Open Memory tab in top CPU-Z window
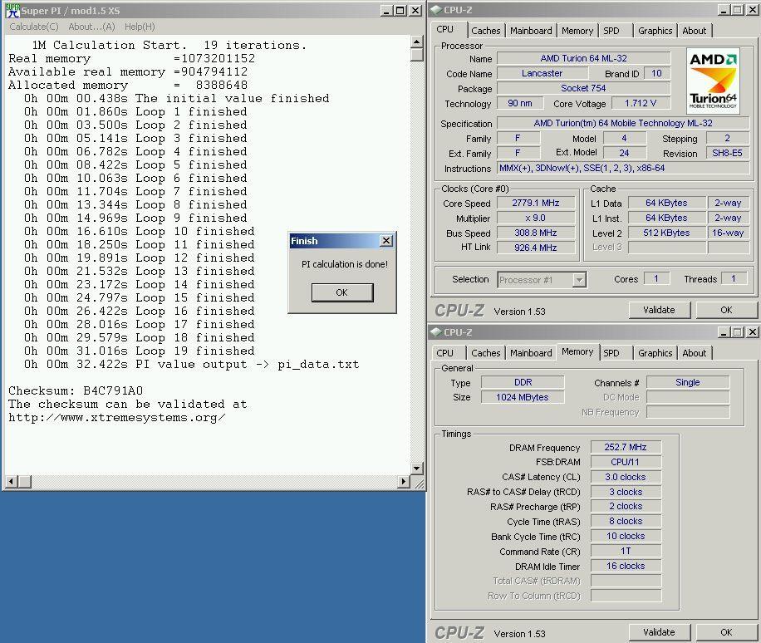The width and height of the screenshot is (761, 643). (x=577, y=31)
